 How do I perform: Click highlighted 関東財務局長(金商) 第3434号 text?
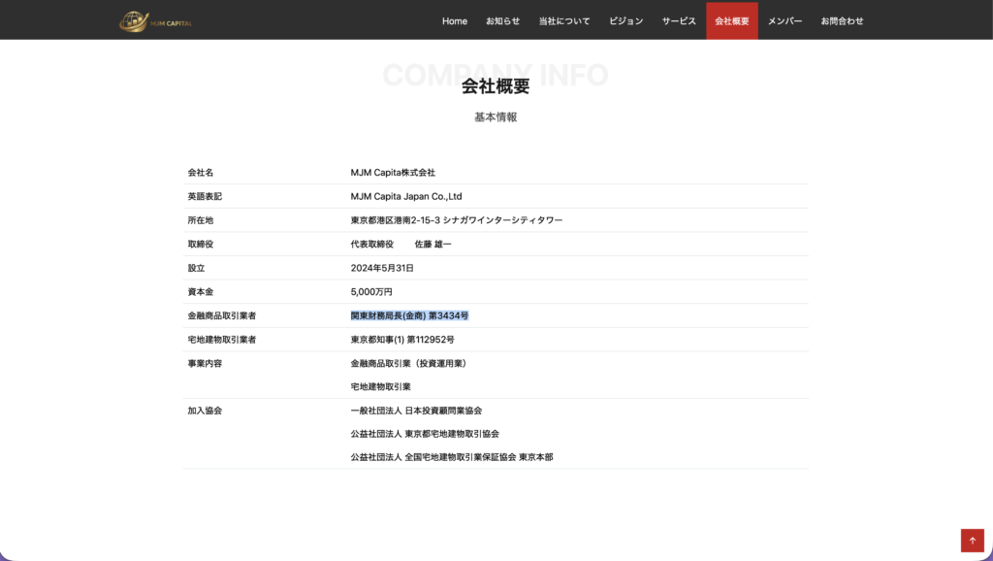[x=410, y=315]
